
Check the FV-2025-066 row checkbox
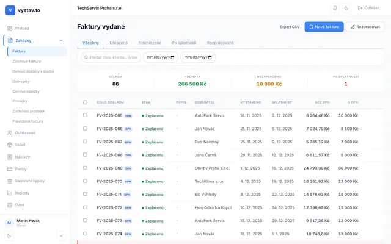(x=85, y=129)
